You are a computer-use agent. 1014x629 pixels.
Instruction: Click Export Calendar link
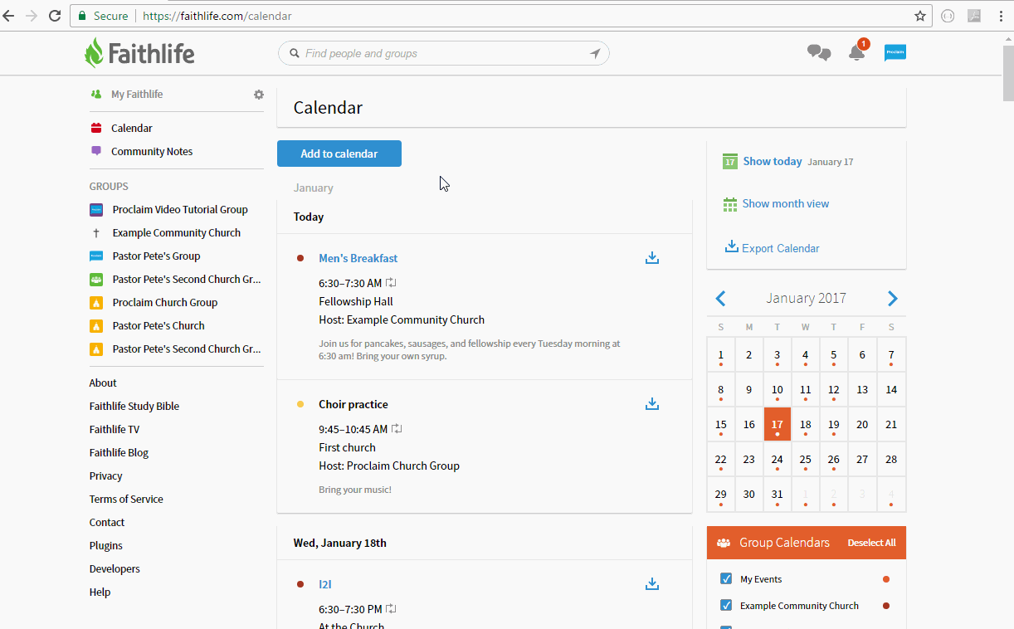point(781,248)
